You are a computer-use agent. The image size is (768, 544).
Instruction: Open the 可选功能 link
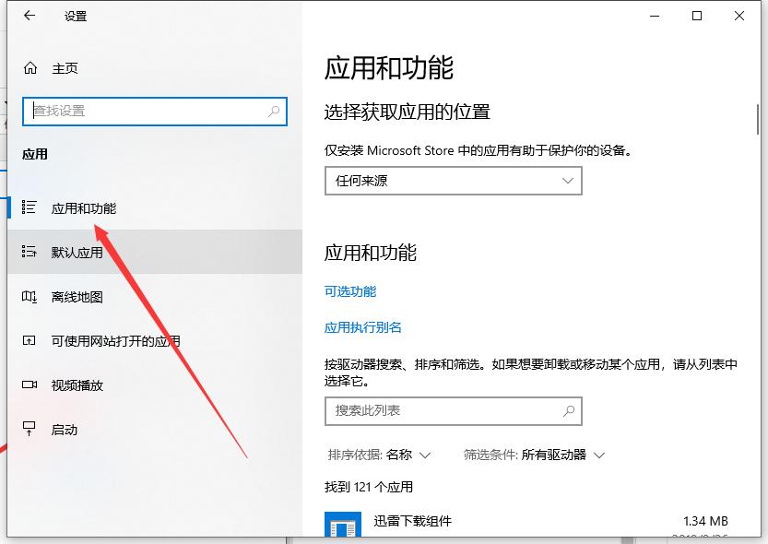pyautogui.click(x=349, y=291)
